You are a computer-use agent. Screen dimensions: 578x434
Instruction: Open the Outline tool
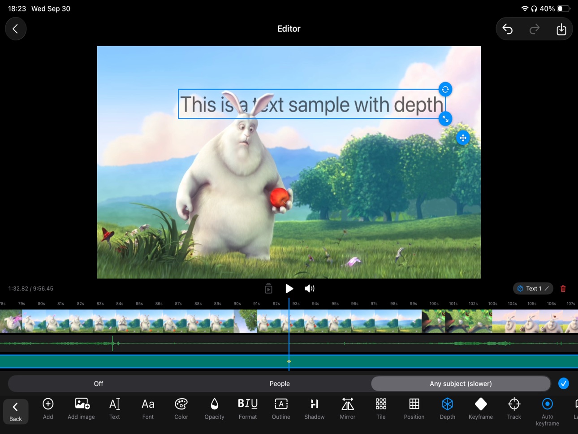point(281,409)
